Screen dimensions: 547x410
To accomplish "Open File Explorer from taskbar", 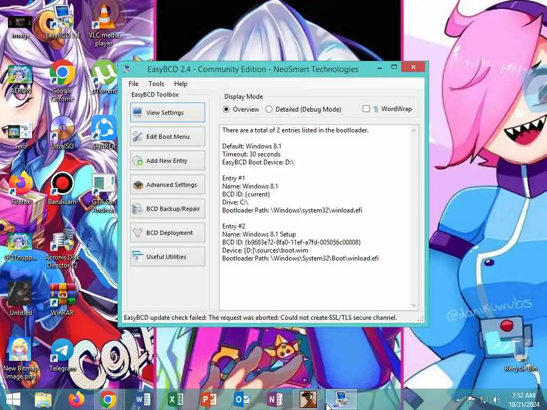I will point(43,399).
